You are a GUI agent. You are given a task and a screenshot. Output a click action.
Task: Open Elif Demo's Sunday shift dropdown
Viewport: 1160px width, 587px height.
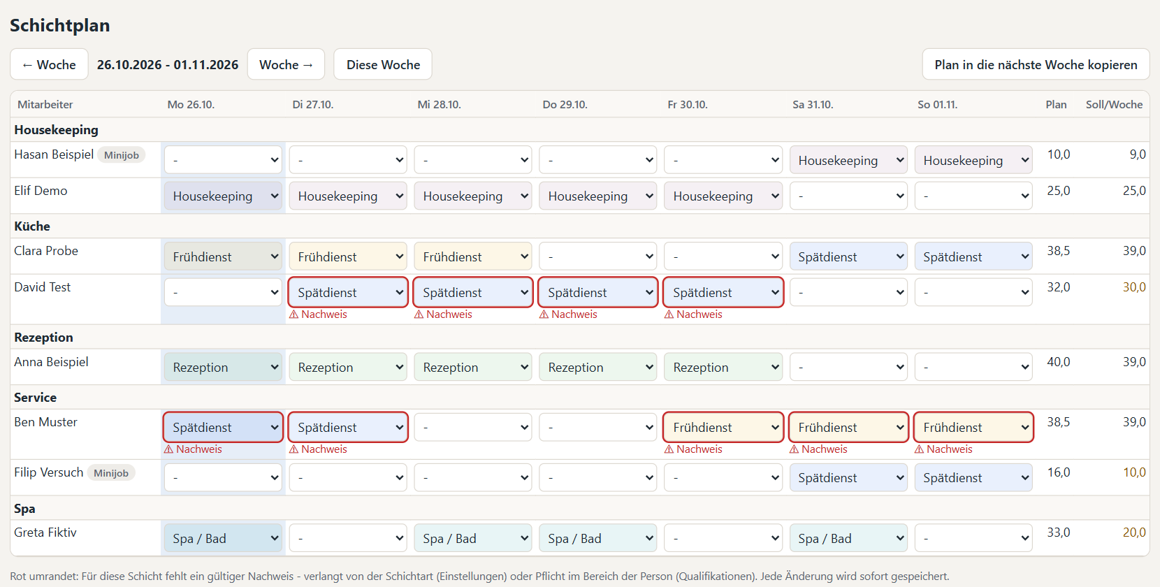click(x=973, y=196)
